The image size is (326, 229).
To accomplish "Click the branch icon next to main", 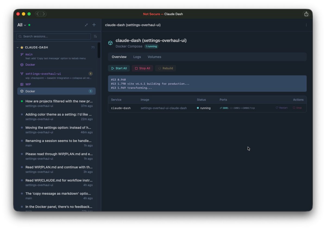I will 22,54.
